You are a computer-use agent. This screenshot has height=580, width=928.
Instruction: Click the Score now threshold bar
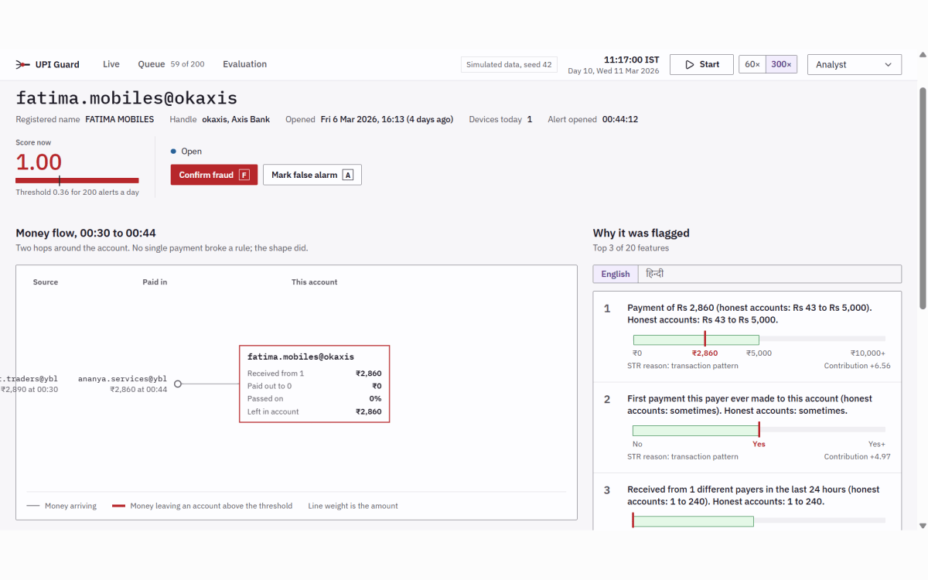point(77,180)
